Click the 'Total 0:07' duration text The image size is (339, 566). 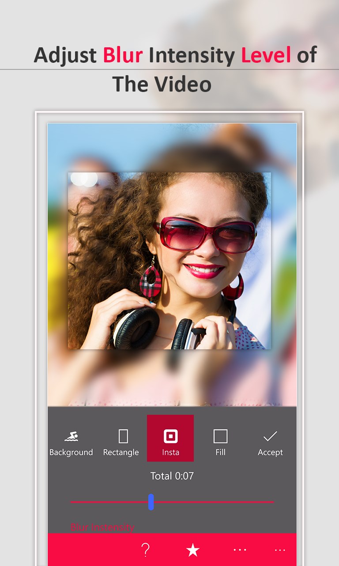pos(172,476)
